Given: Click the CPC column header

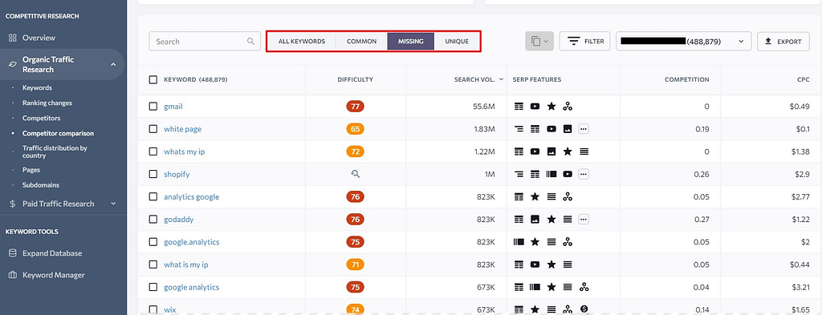Looking at the screenshot, I should pyautogui.click(x=802, y=79).
